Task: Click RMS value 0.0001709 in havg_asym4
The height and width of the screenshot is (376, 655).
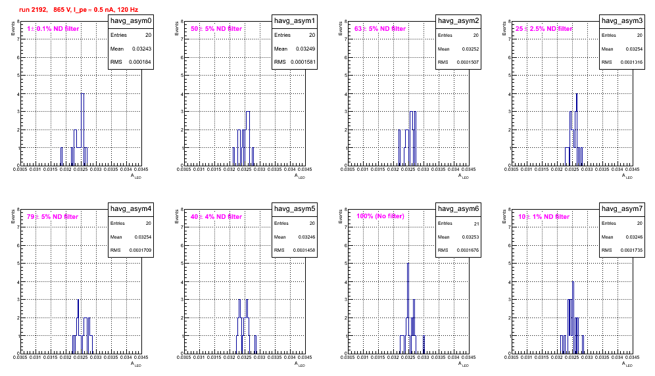Action: click(x=140, y=250)
